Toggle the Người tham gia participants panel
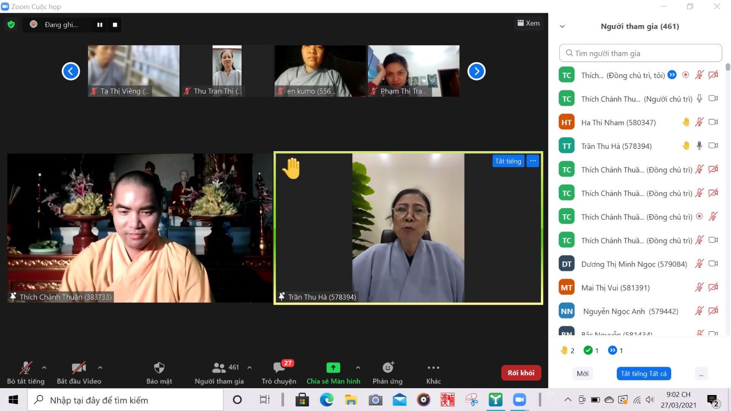This screenshot has width=731, height=411. click(219, 373)
